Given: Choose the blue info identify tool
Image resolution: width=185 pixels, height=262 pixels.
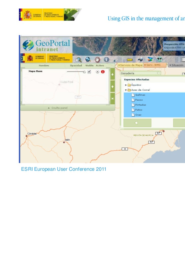Looking at the screenshot, I should click(x=106, y=59).
